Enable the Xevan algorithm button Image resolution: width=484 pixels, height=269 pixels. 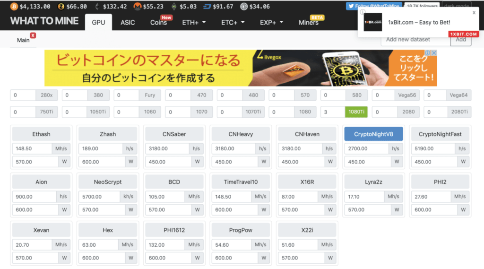(x=41, y=230)
